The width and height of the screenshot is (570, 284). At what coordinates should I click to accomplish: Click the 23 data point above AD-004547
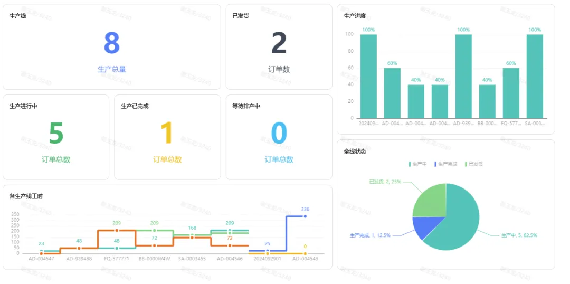coord(41,251)
